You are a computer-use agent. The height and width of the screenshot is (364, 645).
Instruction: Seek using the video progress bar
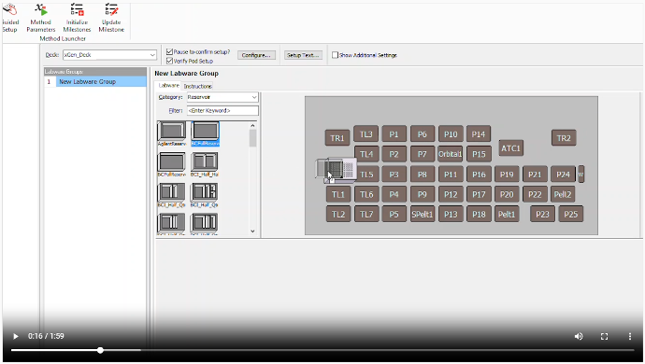(x=322, y=350)
